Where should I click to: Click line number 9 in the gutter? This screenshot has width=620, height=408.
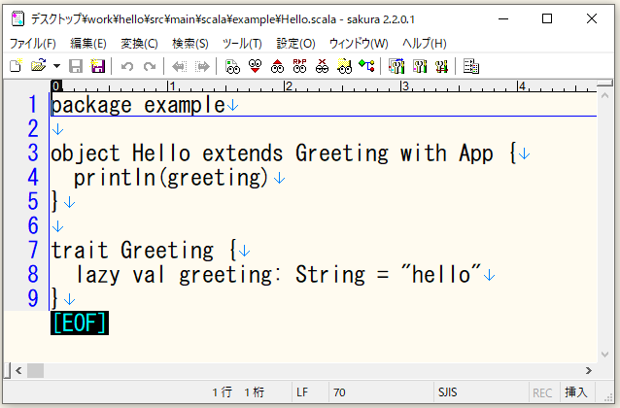32,298
